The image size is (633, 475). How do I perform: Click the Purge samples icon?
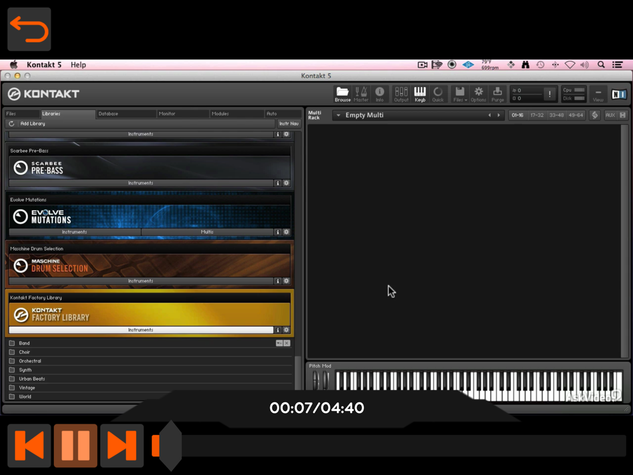tap(498, 94)
